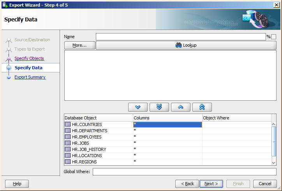Click the object table scroll down arrow
The image size is (282, 191).
click(273, 163)
